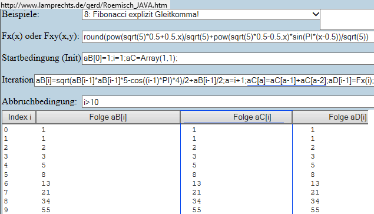Screen dimensions: 374x214
Task: Click value 34 in the Folge aD[i] column
Action: (315, 201)
